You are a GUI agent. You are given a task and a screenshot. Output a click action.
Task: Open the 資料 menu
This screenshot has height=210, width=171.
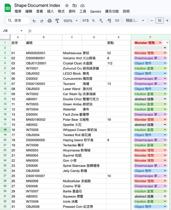[x=72, y=11]
